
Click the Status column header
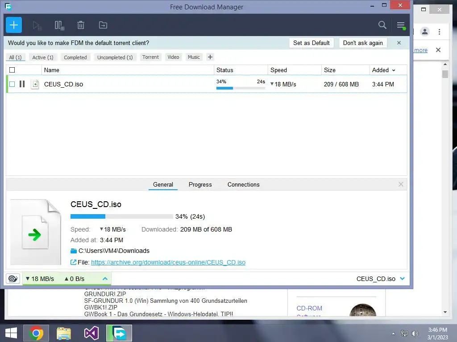(241, 70)
